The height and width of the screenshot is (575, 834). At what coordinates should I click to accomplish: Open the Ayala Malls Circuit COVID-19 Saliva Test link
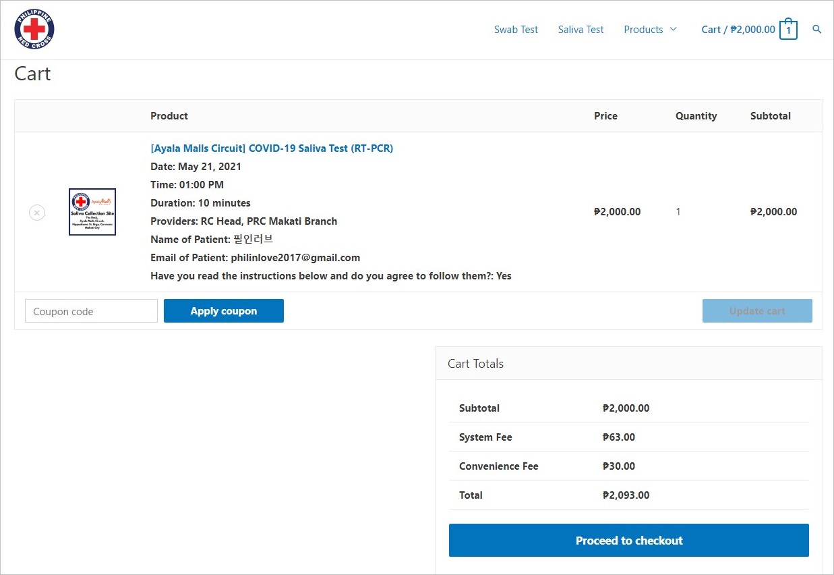(272, 148)
